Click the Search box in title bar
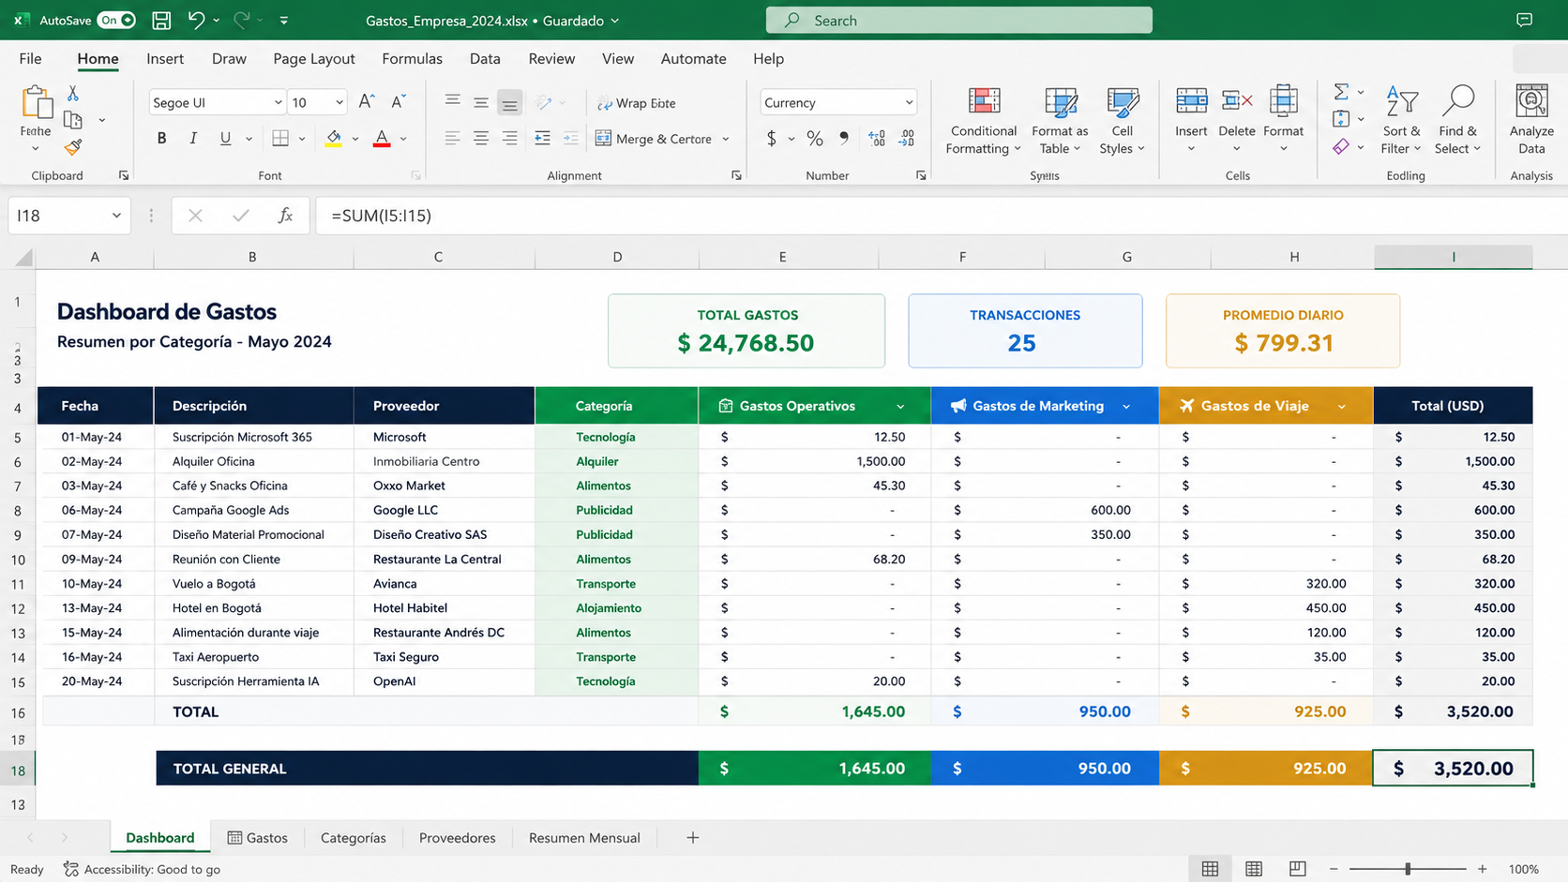1568x882 pixels. click(x=958, y=20)
